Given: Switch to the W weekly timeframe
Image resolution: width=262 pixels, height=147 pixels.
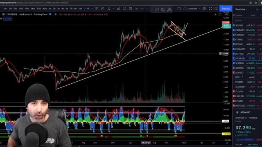Looking at the screenshot, I should (x=88, y=9).
